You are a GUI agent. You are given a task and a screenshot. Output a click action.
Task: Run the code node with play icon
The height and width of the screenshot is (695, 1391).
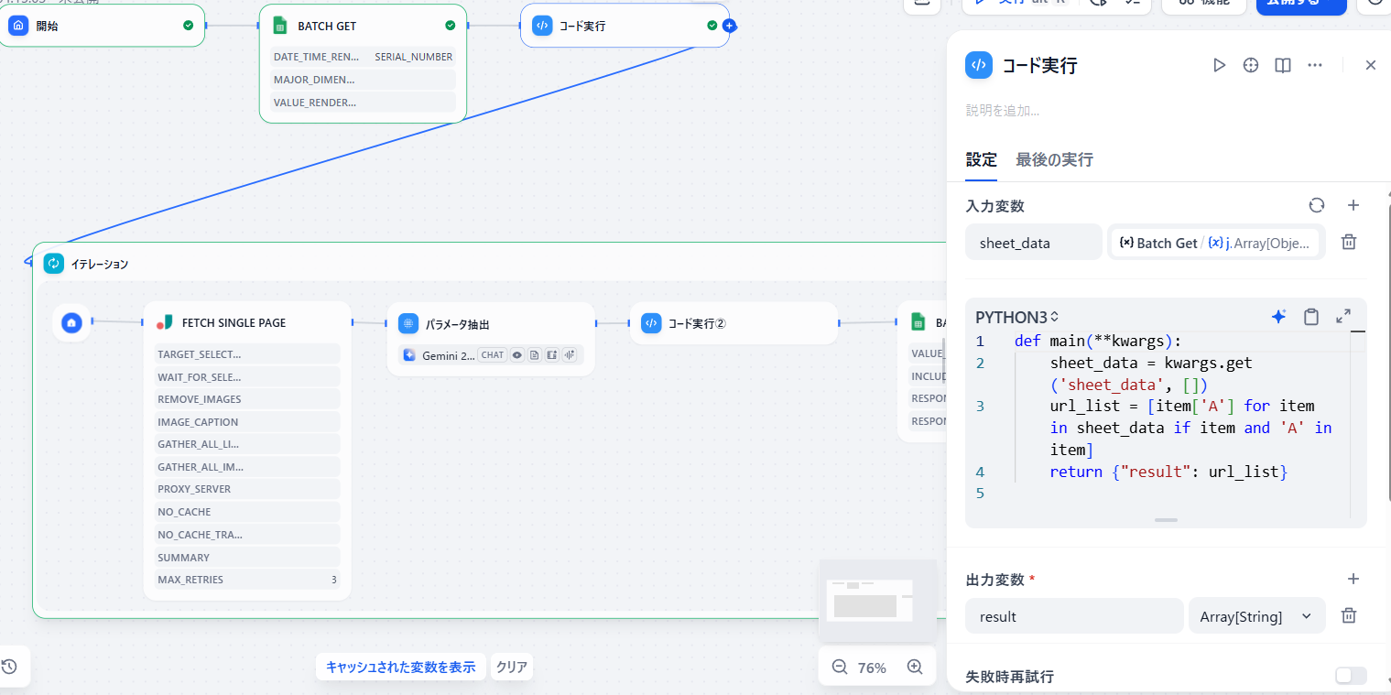(x=1219, y=65)
